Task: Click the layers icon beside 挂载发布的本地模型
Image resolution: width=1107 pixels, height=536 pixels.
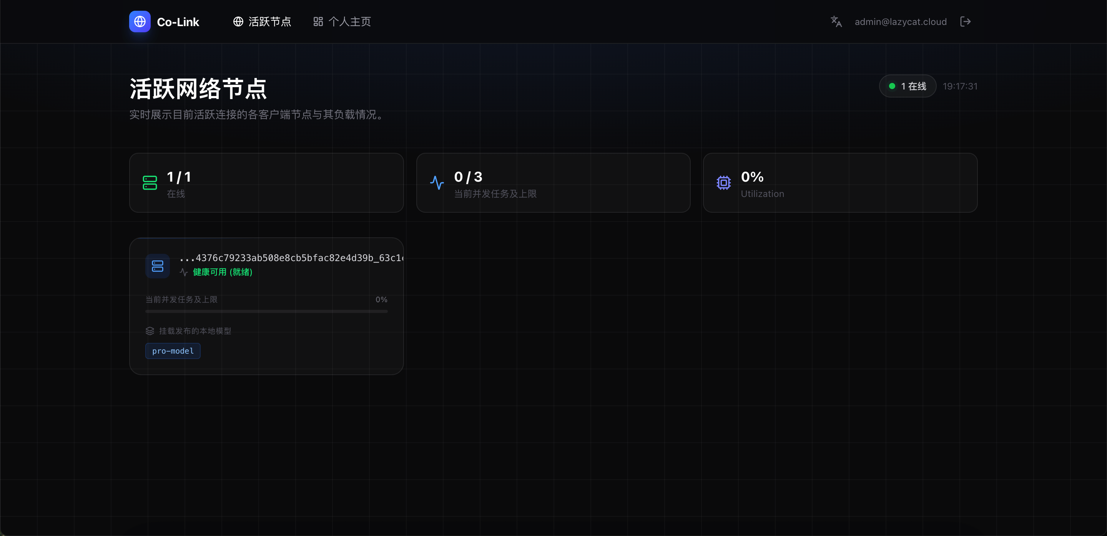Action: click(x=150, y=331)
